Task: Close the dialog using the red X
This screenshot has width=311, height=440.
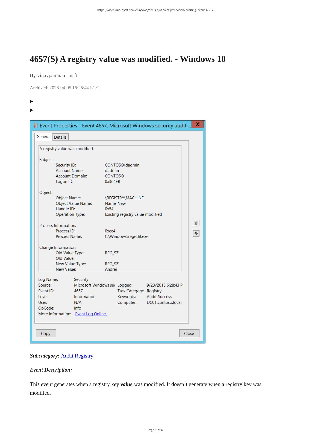Action: [x=197, y=124]
